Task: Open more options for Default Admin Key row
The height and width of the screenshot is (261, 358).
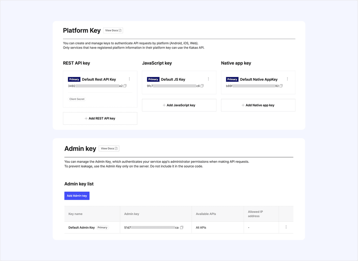Action: [x=286, y=227]
